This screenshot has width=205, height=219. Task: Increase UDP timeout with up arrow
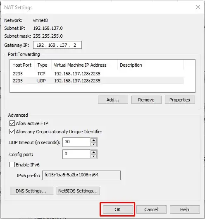(x=93, y=140)
